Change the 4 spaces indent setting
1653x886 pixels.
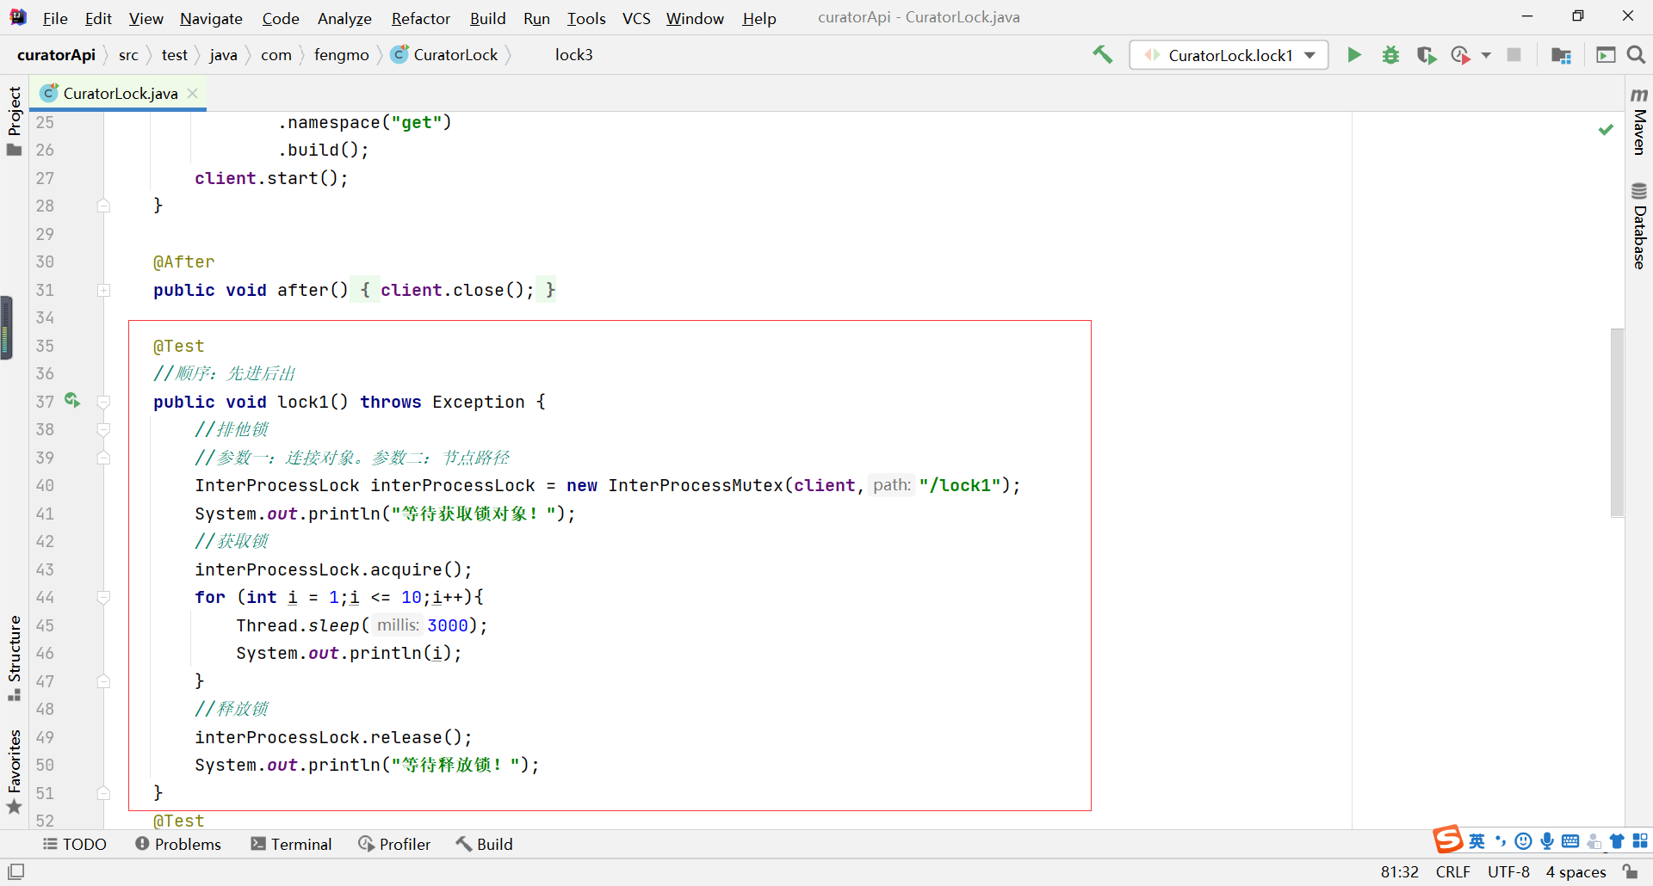[x=1576, y=871]
